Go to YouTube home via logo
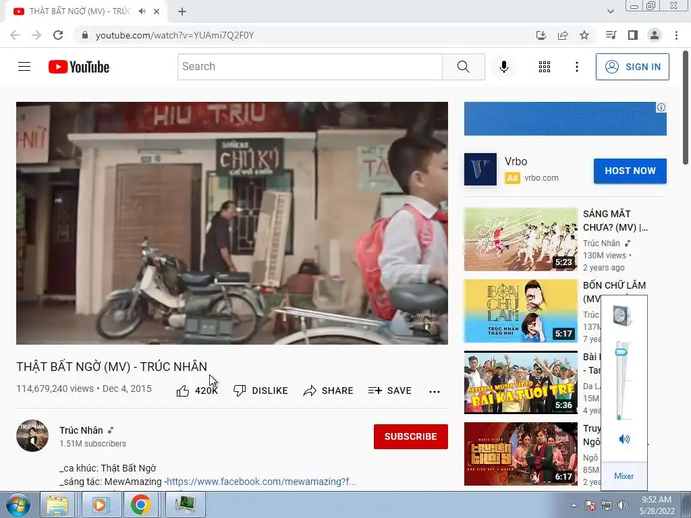This screenshot has height=518, width=691. [x=79, y=67]
